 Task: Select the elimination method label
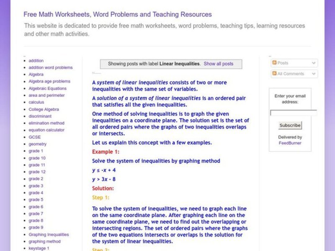click(x=46, y=123)
